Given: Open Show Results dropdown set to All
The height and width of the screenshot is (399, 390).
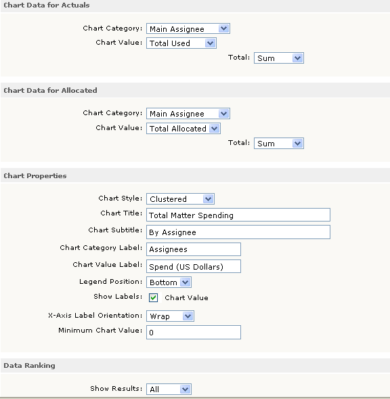Looking at the screenshot, I should (169, 389).
